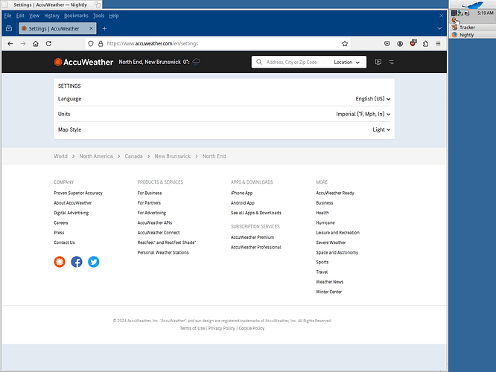Open the Privacy Policy link
Viewport: 496px width, 372px height.
tap(221, 328)
